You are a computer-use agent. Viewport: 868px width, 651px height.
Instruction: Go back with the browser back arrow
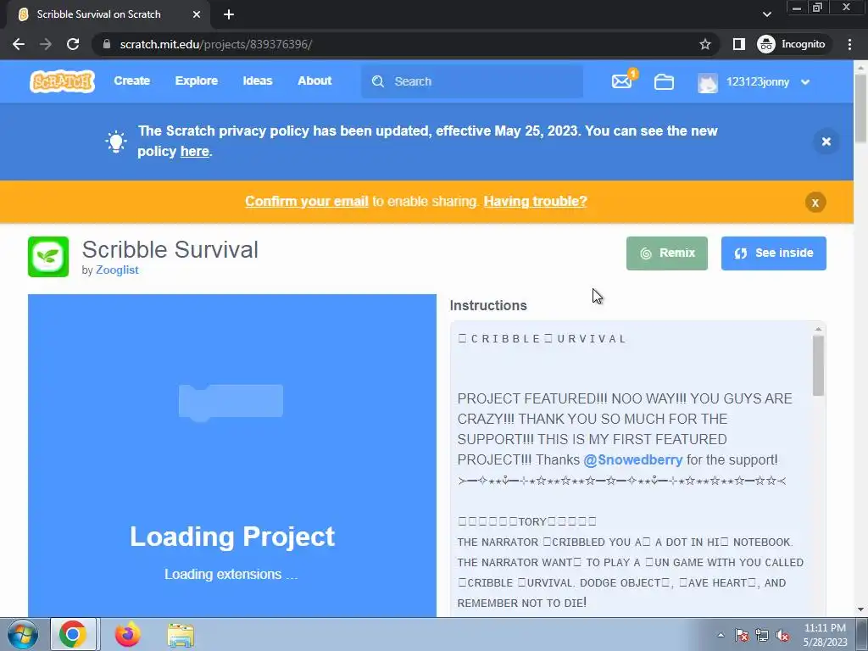(19, 44)
